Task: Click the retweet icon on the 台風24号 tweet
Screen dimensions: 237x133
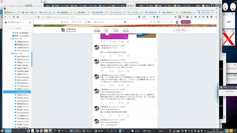Action: [x=110, y=56]
